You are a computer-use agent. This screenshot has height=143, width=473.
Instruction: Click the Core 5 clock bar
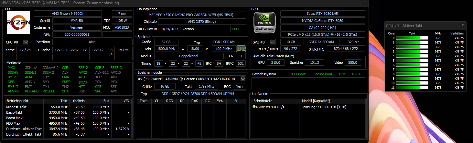[x=412, y=60]
